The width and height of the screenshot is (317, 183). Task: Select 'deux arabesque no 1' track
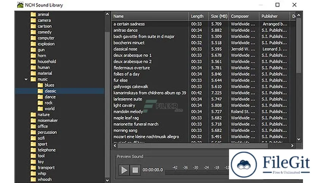click(x=203, y=55)
